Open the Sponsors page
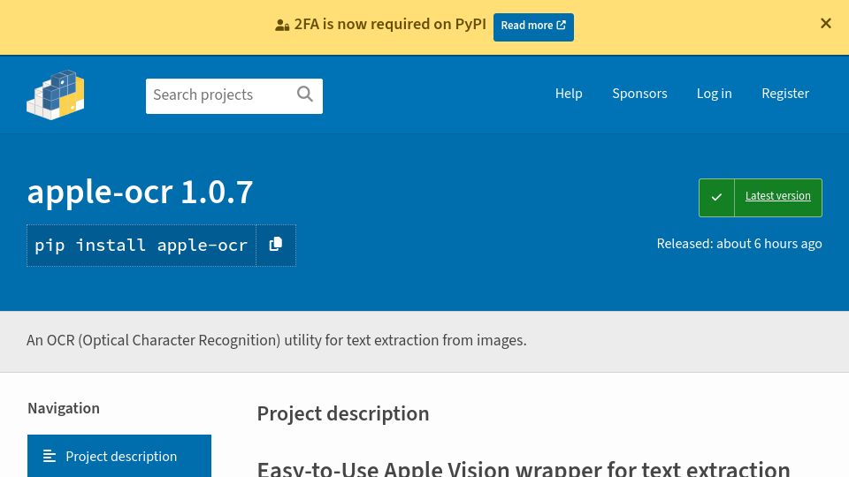The image size is (849, 477). [639, 94]
